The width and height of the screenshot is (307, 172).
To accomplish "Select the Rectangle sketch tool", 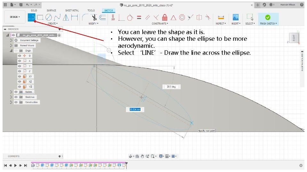I will point(40,17).
